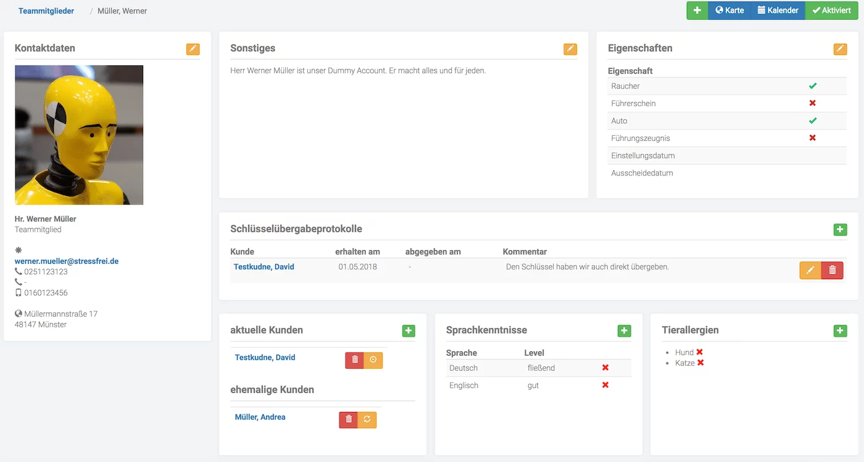Open the Eigenschaften edit pencil icon
This screenshot has height=462, width=864.
tap(840, 49)
